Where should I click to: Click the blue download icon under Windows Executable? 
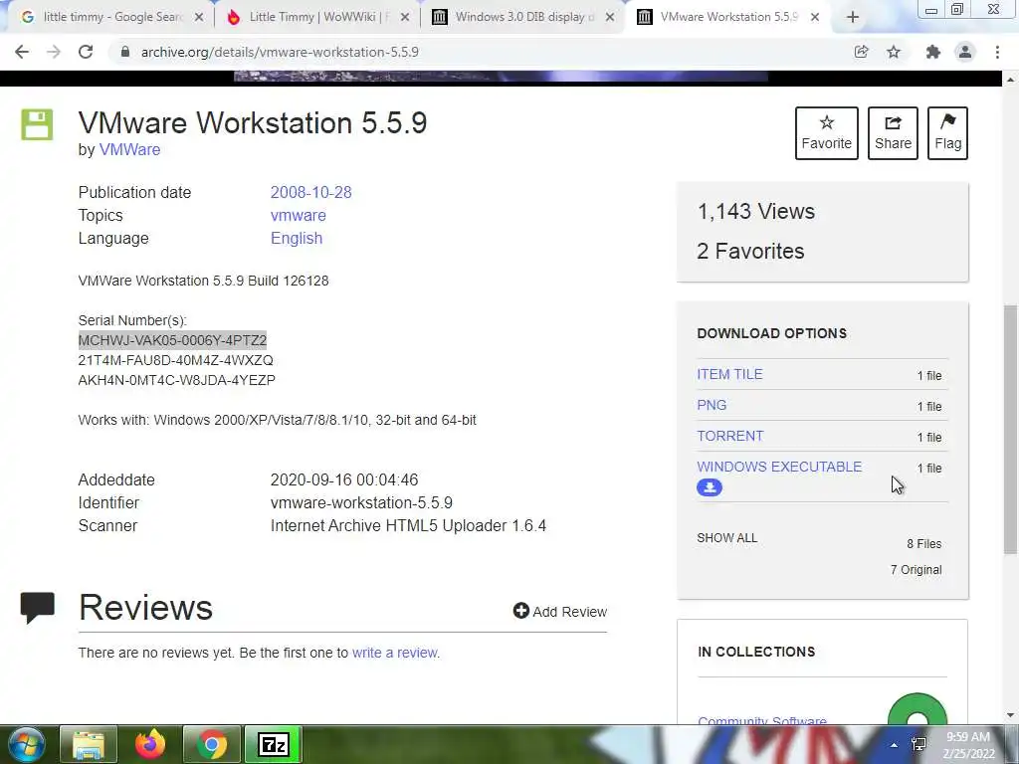coord(709,487)
